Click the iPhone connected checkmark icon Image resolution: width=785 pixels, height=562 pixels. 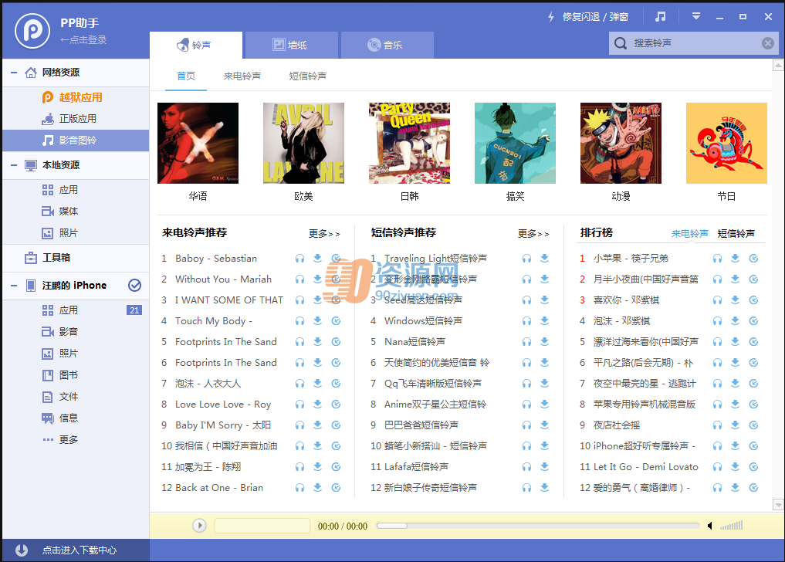coord(134,285)
